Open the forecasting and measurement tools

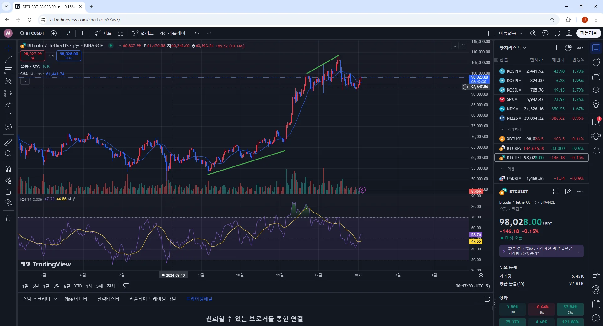click(x=8, y=93)
